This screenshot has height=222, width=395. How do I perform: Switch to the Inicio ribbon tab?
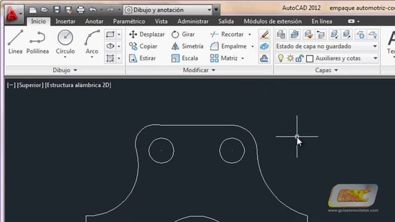point(38,22)
